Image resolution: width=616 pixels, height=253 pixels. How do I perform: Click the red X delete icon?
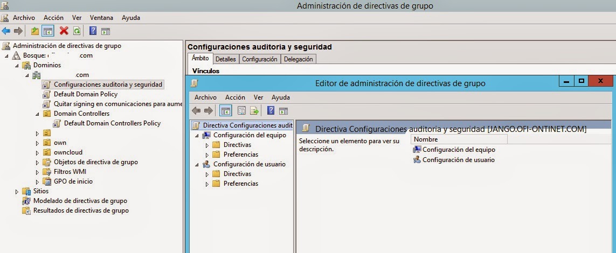click(x=64, y=31)
